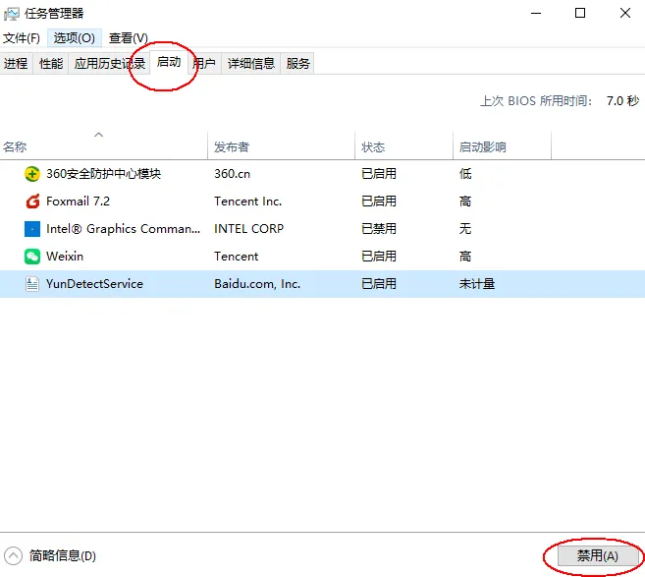
Task: Switch to the 性能 tab
Action: 51,64
